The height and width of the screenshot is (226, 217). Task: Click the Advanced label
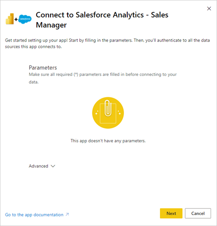click(39, 166)
